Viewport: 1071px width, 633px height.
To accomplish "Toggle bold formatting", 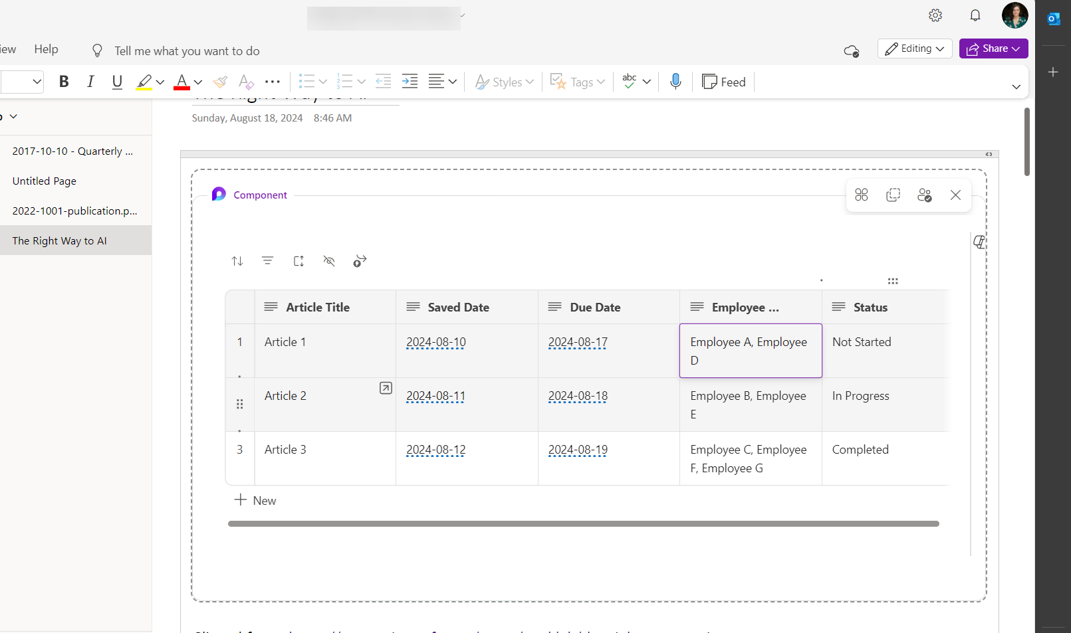I will pyautogui.click(x=64, y=81).
